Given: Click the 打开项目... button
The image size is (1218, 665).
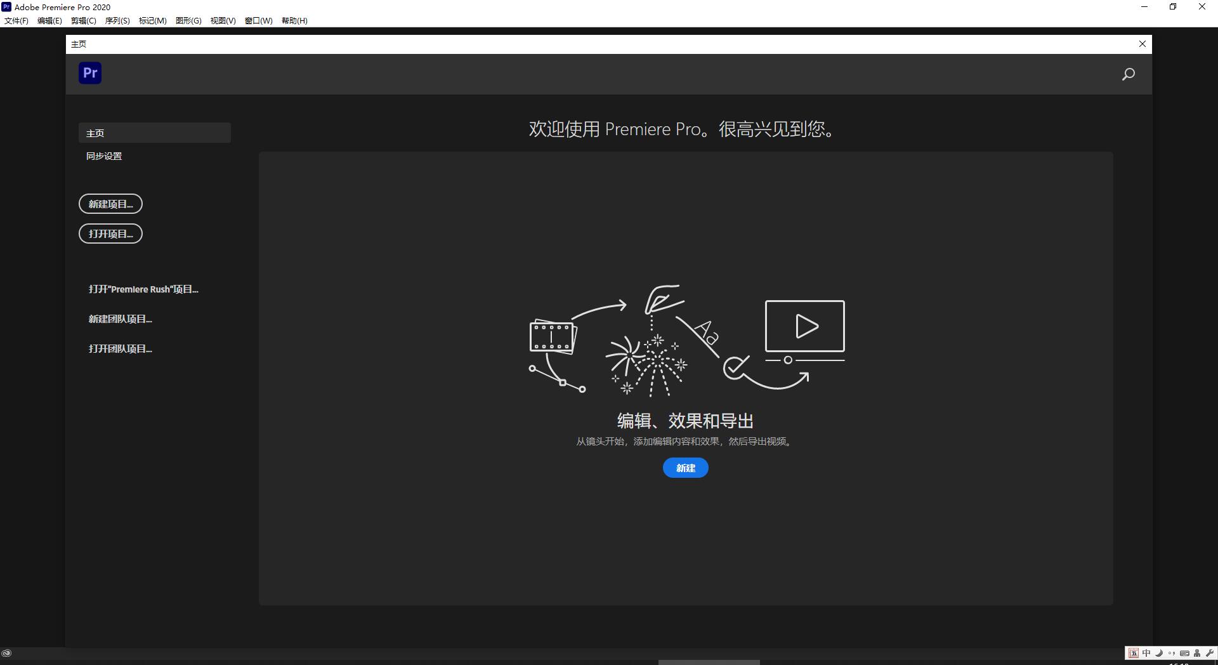Looking at the screenshot, I should 110,234.
